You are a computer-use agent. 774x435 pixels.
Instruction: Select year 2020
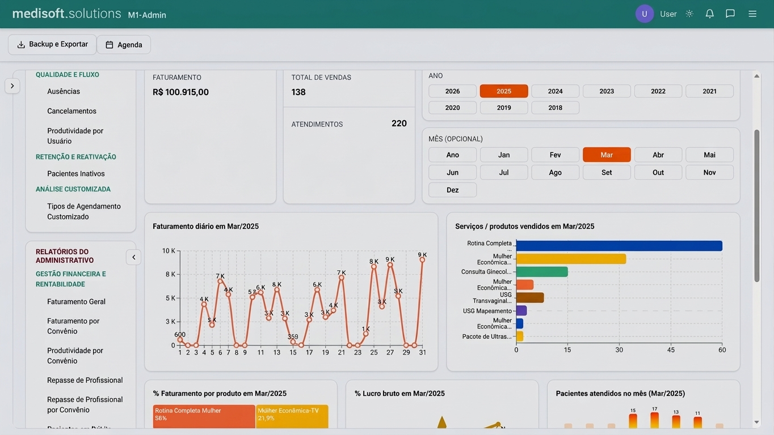[x=453, y=108]
